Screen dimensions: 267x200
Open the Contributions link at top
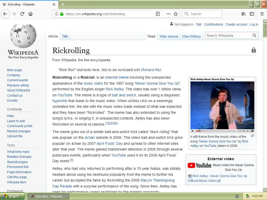[x=213, y=24]
